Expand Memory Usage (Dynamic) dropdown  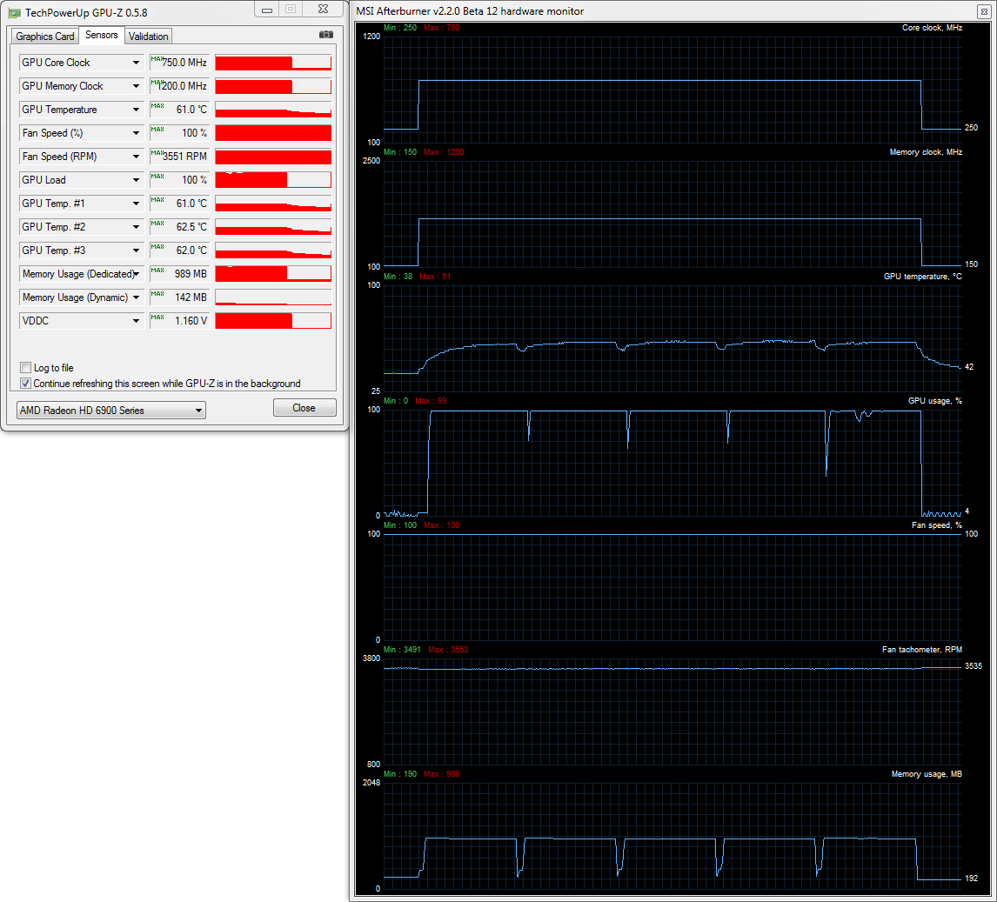coord(136,297)
